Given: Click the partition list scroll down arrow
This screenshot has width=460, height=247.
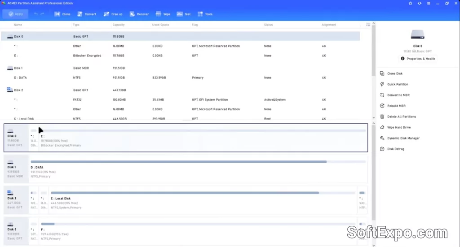Looking at the screenshot, I should point(373,117).
